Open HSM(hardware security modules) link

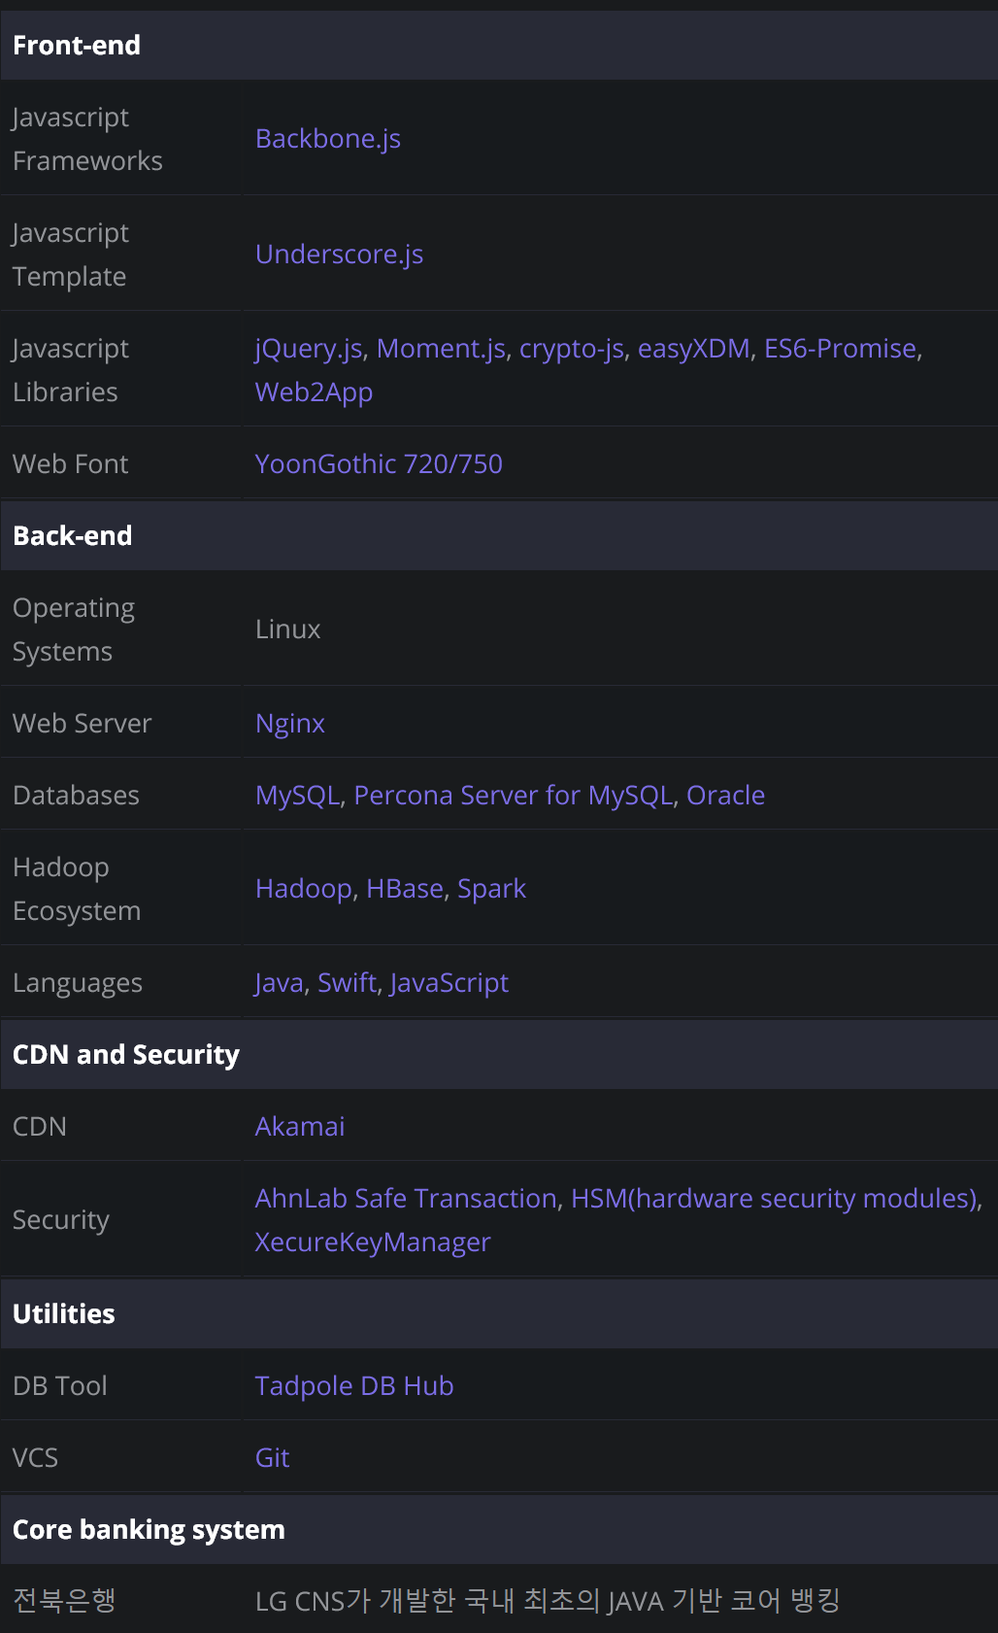[774, 1199]
